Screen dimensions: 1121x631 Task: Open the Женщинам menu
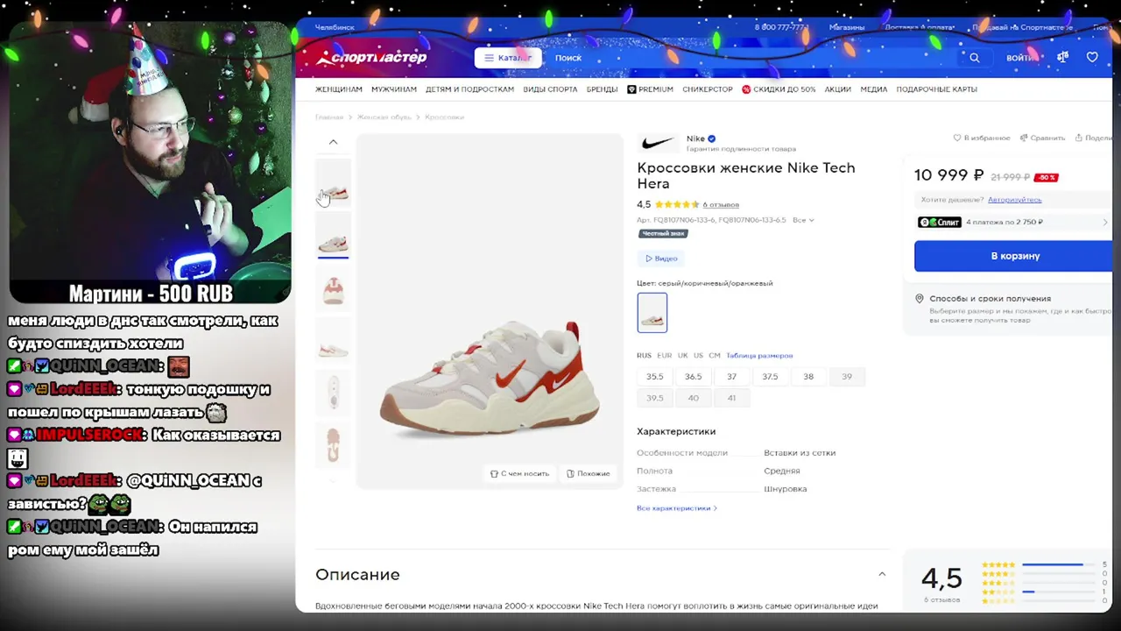pyautogui.click(x=339, y=89)
